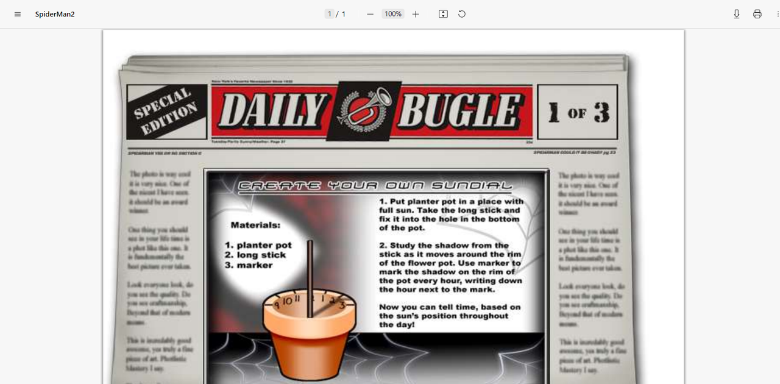Click the "Create Your Own Sundial" heading
Screen dimensions: 780x384
point(375,185)
